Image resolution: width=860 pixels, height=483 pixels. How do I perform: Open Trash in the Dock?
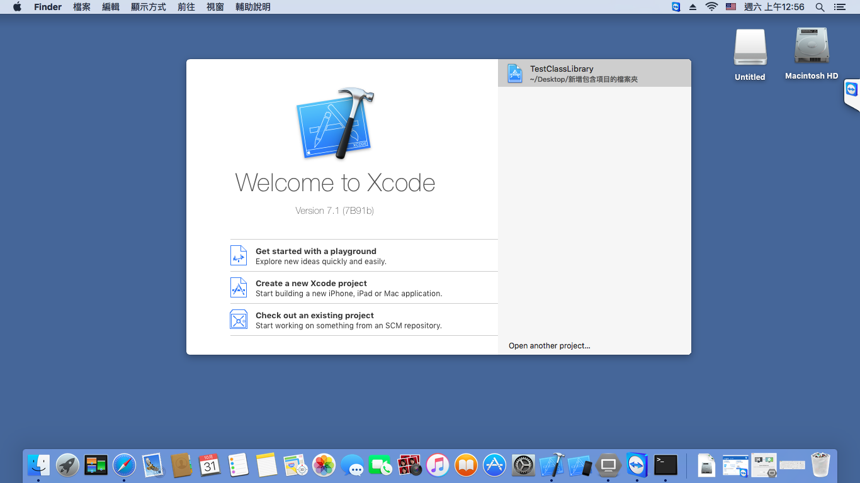tap(821, 465)
